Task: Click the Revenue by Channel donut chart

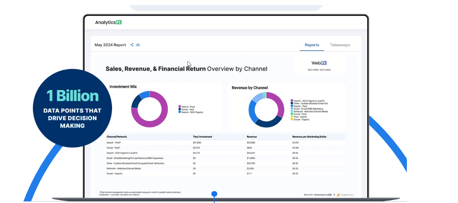Action: 266,110
